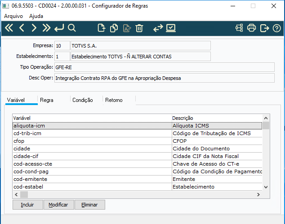Click the 'Código de Tributação de ICMS' cell

tap(217, 133)
